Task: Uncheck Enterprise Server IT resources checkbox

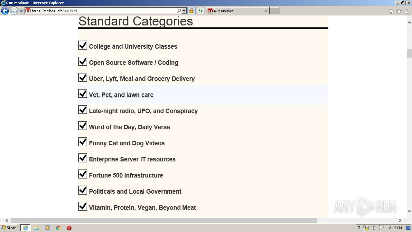Action: point(83,158)
